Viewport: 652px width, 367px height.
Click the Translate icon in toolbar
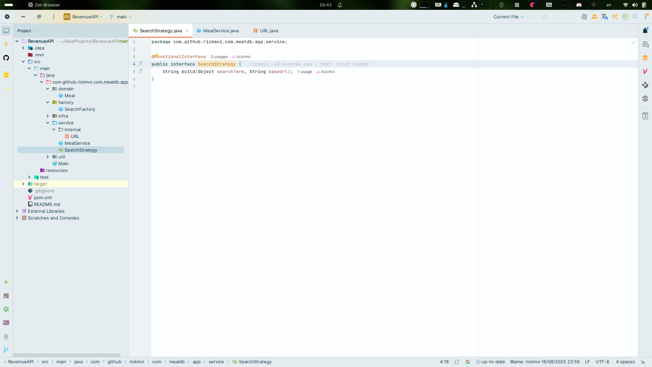coord(604,17)
